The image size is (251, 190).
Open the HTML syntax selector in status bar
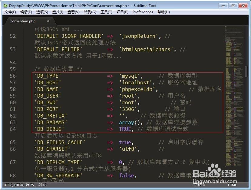233,185
